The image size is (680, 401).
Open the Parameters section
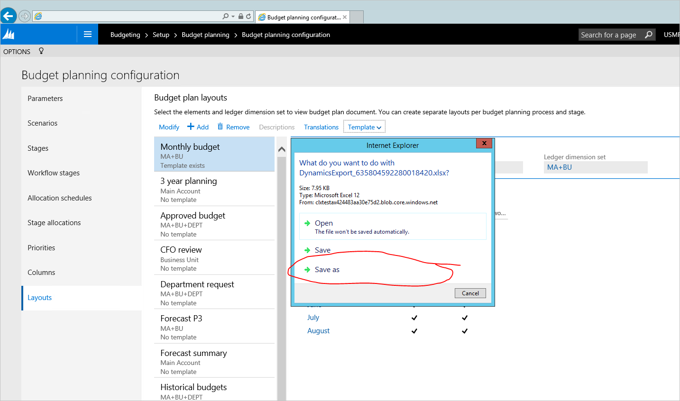point(45,99)
